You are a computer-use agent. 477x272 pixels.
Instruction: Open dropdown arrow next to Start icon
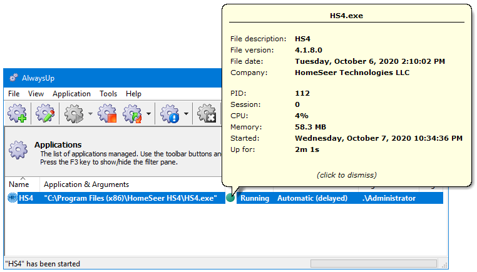click(x=90, y=114)
